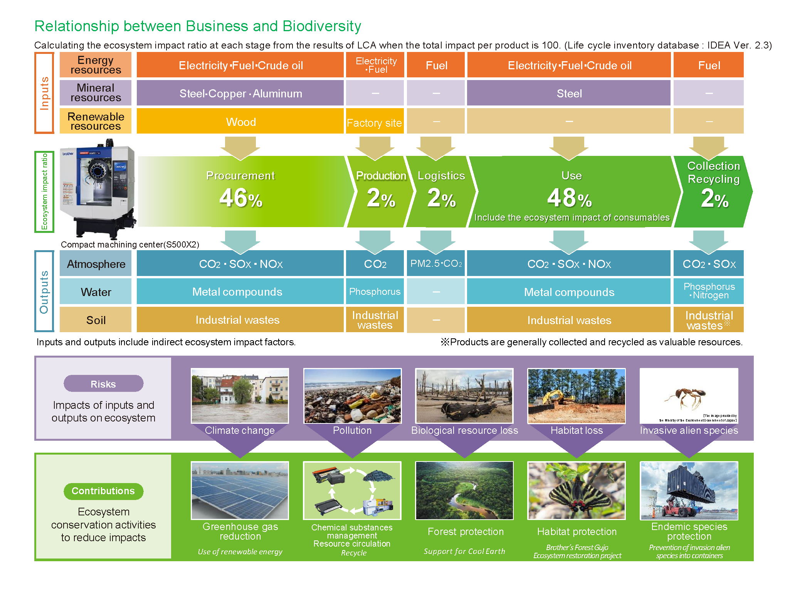Click the 'Water' output row header

(x=96, y=291)
